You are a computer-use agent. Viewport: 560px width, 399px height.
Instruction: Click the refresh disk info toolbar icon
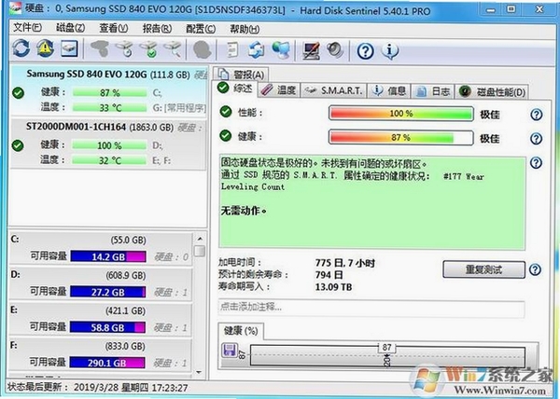21,48
